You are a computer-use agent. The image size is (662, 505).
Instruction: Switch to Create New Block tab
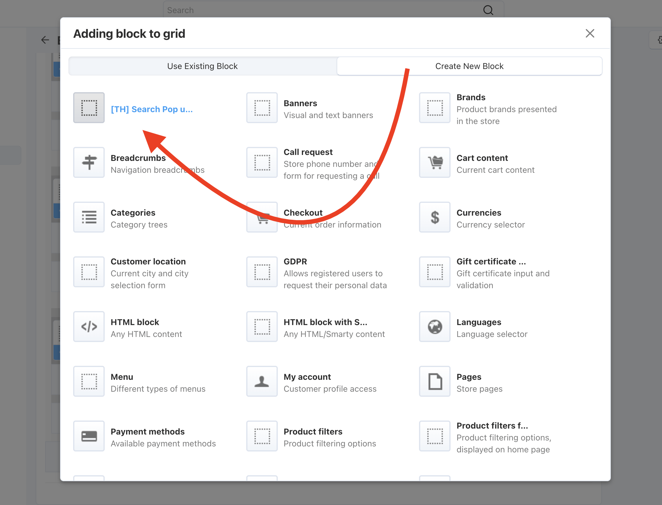(x=469, y=66)
